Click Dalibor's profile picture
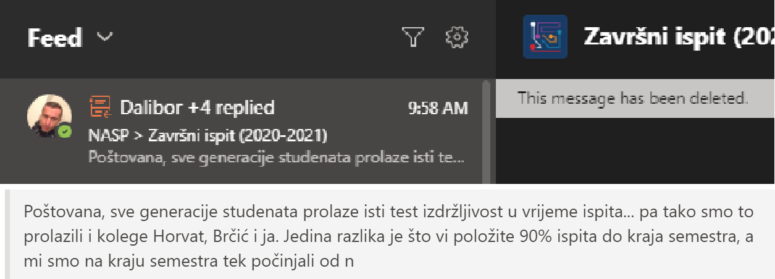Viewport: 775px width, 279px height. [49, 117]
